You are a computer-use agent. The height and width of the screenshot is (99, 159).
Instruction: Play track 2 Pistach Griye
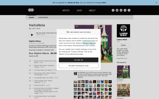pyautogui.click(x=30, y=65)
